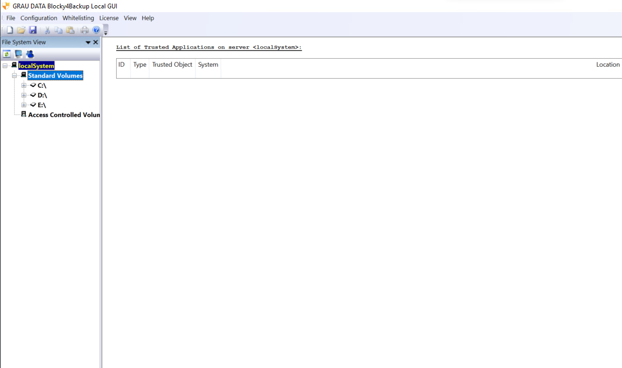Collapse the Standard Volumes node
Viewport: 622px width, 368px height.
point(15,75)
